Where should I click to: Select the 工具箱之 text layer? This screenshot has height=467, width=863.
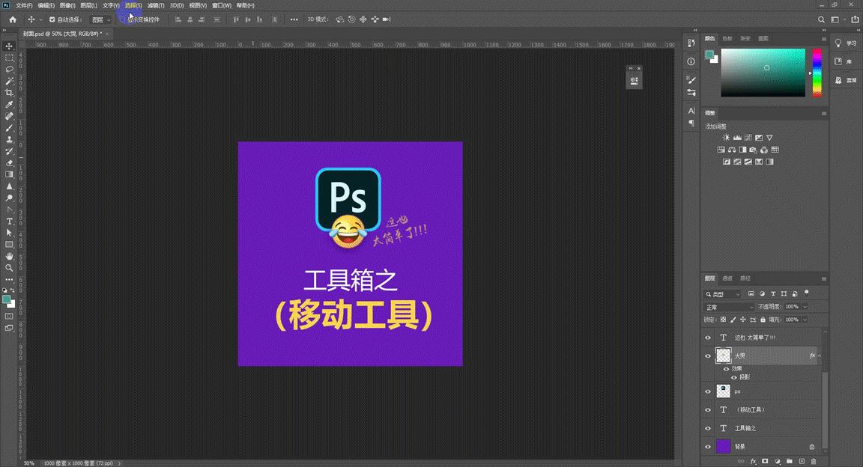tap(745, 427)
